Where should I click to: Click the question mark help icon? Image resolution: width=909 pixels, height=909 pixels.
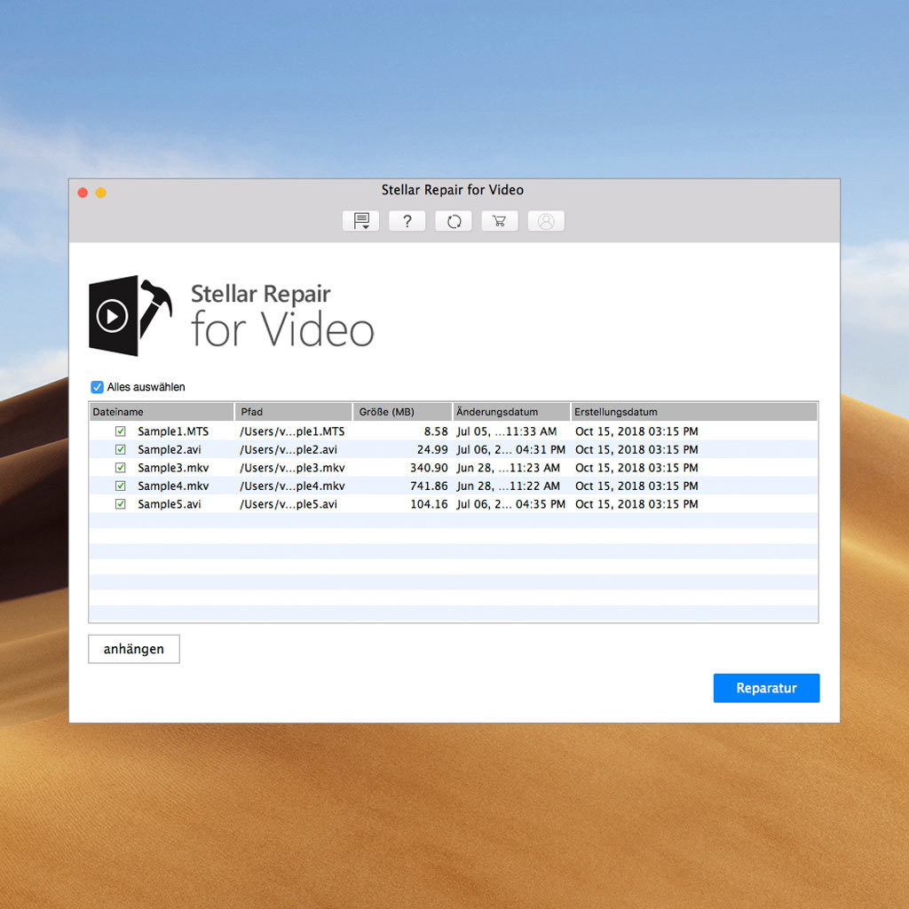pyautogui.click(x=407, y=221)
